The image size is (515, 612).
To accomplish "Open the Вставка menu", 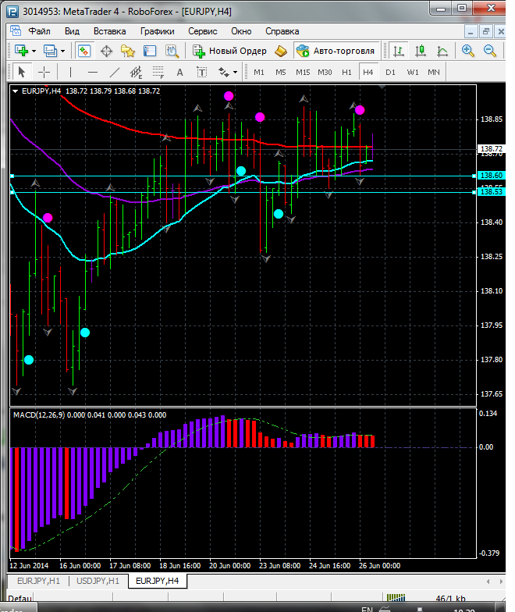I will coord(109,31).
